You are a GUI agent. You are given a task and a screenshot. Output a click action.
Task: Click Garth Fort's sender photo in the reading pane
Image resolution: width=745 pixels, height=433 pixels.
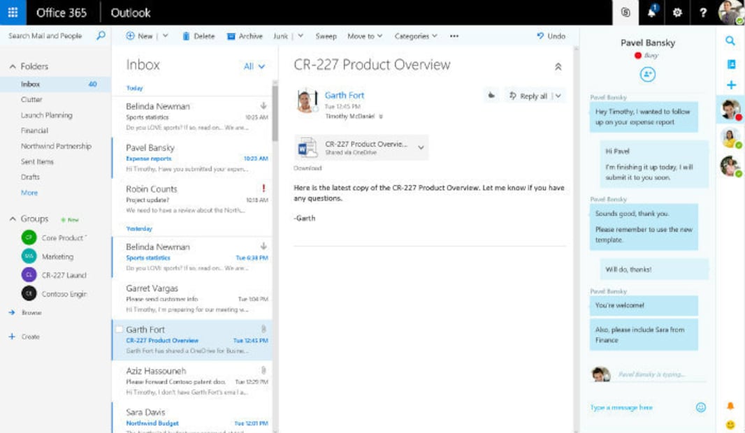pyautogui.click(x=307, y=101)
